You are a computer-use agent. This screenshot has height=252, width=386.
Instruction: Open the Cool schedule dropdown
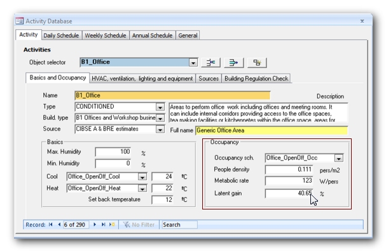[x=142, y=176]
